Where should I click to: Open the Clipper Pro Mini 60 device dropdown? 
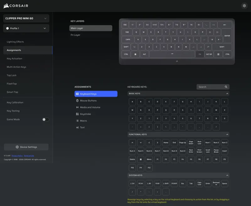tap(26, 18)
